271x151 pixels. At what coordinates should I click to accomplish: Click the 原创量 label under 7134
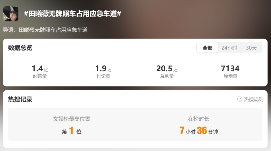(230, 76)
